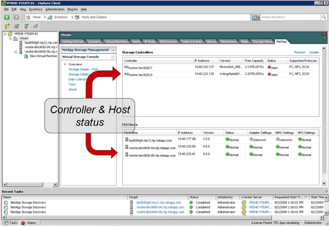The width and height of the screenshot is (329, 226).
Task: Open the Plug-ins menu
Action: click(73, 9)
